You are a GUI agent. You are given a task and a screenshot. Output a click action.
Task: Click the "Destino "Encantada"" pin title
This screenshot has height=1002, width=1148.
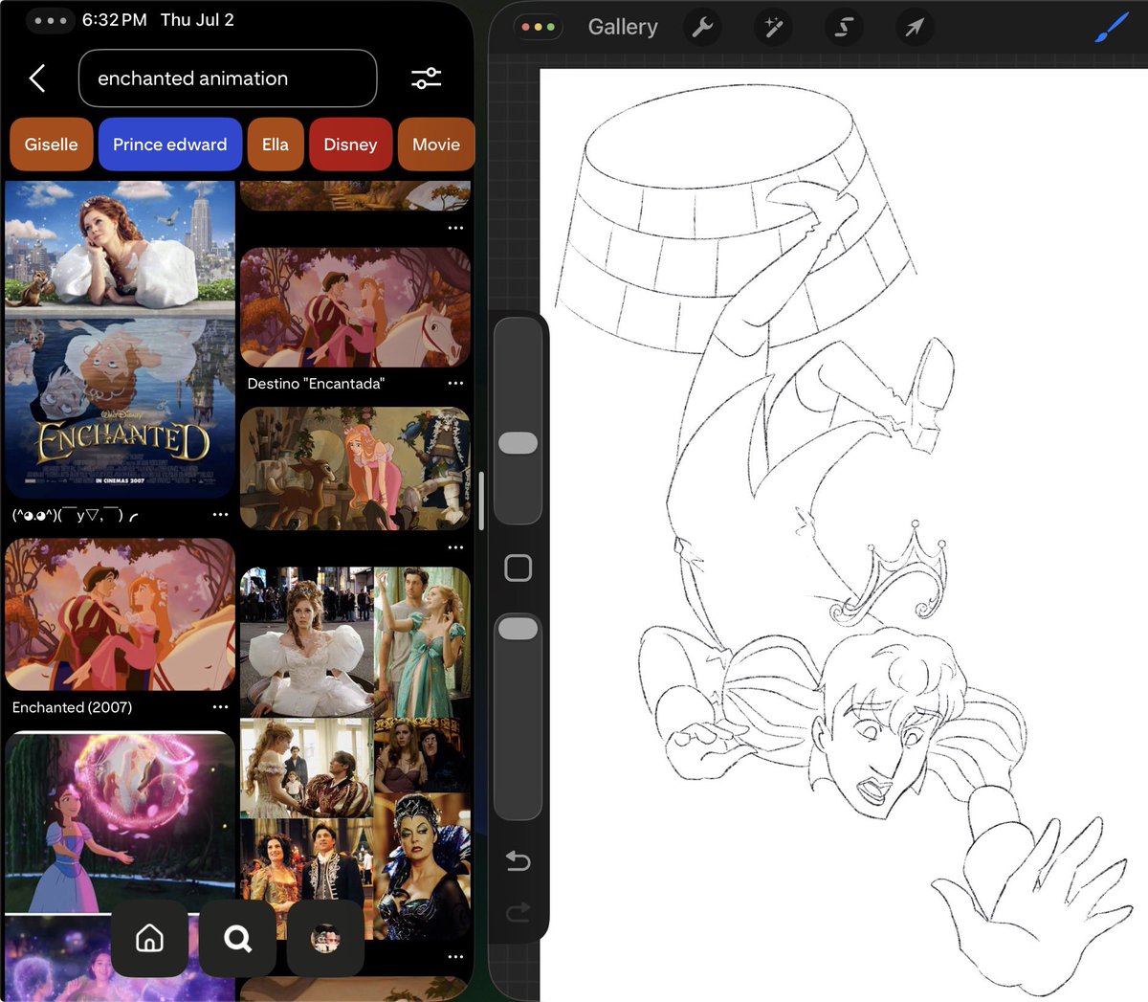[316, 383]
